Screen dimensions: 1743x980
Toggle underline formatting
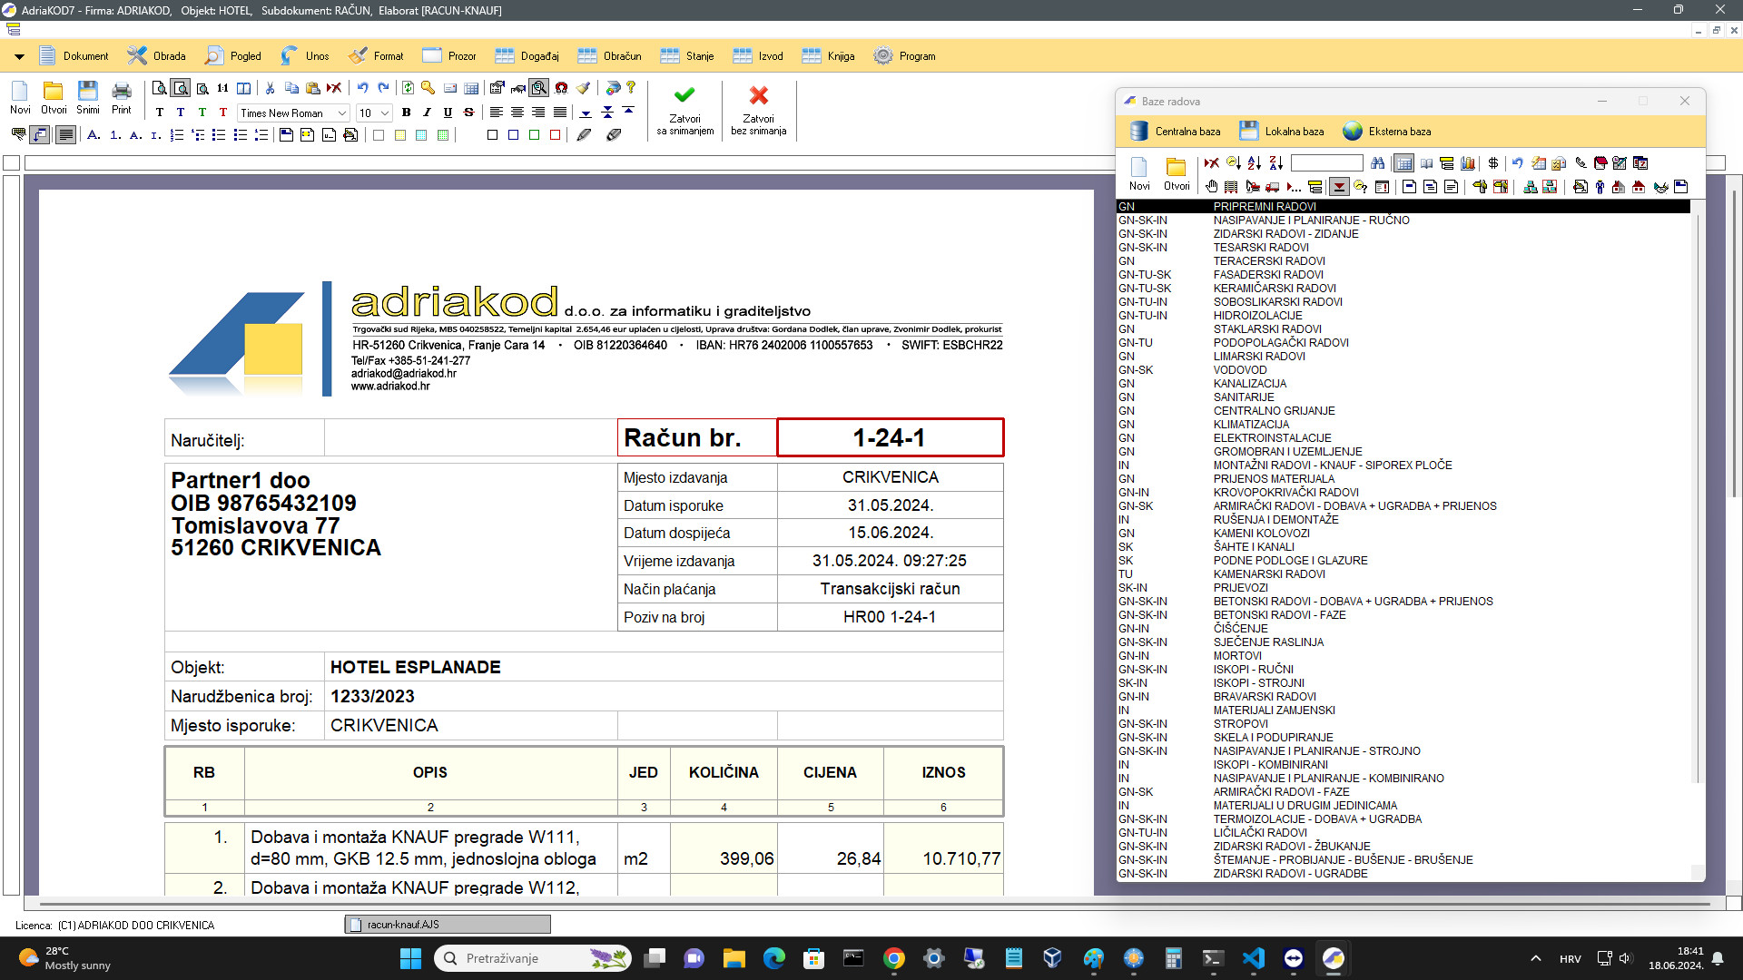(x=448, y=113)
